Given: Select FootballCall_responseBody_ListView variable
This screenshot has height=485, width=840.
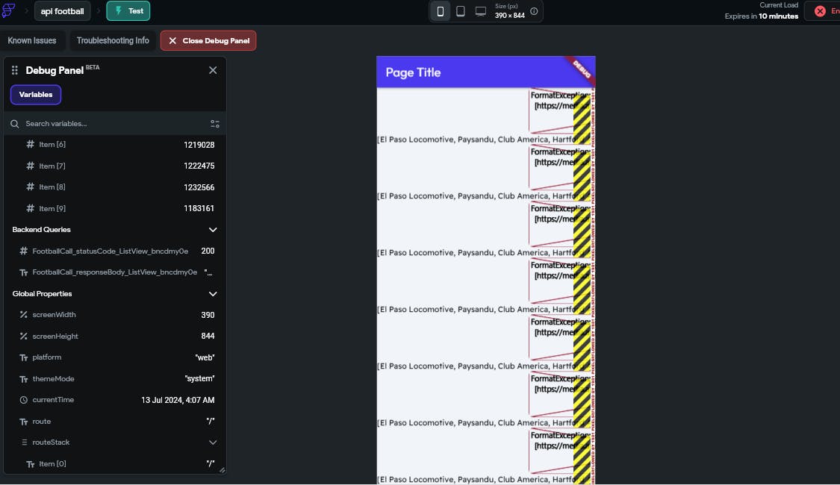Looking at the screenshot, I should point(115,272).
